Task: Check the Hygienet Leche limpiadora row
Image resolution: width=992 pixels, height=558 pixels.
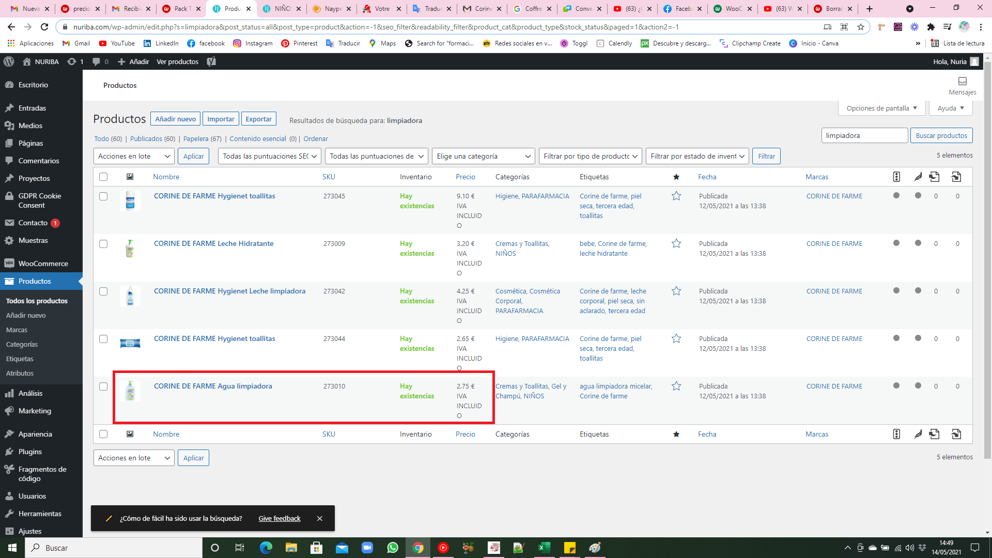Action: [x=103, y=291]
